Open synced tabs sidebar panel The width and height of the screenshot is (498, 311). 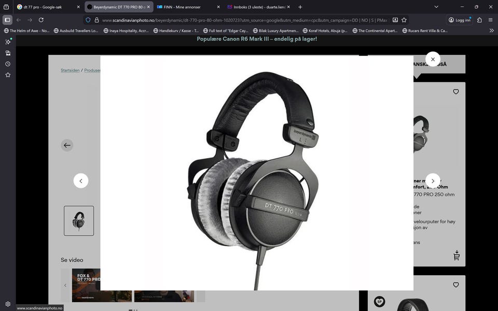[8, 53]
